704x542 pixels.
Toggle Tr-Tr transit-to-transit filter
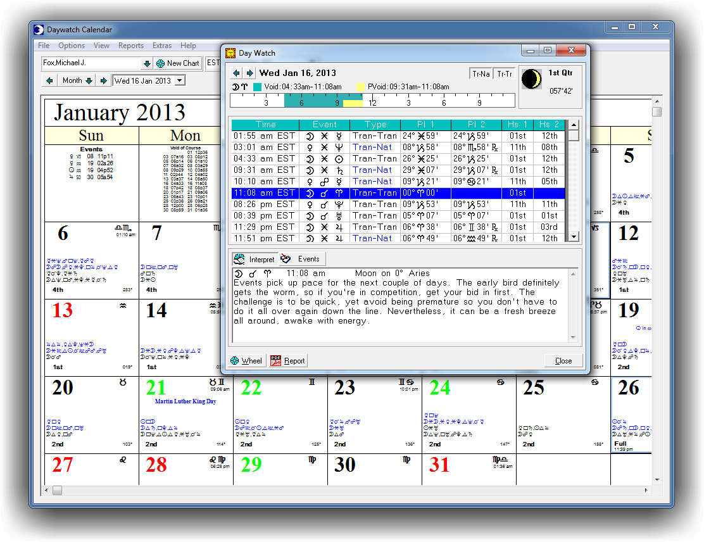pyautogui.click(x=505, y=74)
